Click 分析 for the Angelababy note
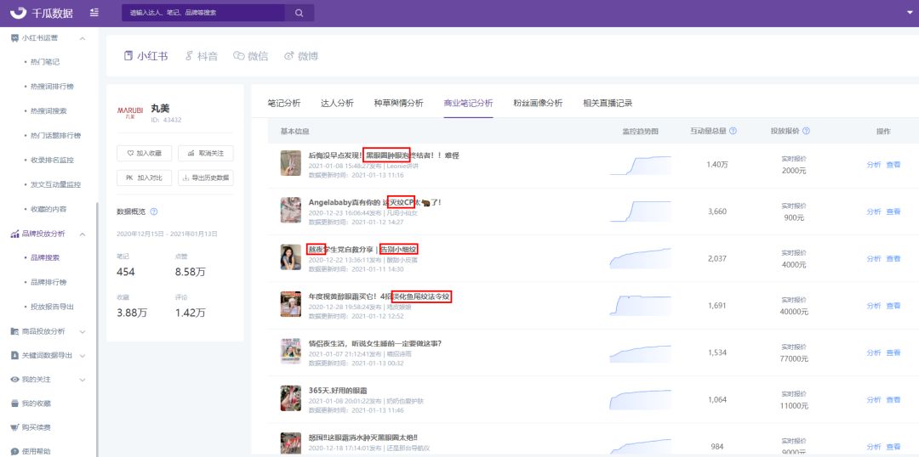The height and width of the screenshot is (457, 919). [x=873, y=212]
